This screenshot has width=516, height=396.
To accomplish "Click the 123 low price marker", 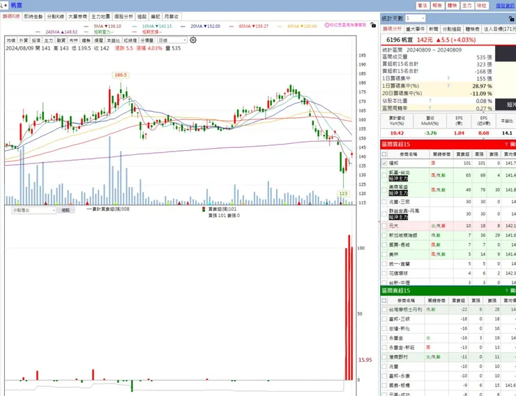I will [x=343, y=193].
